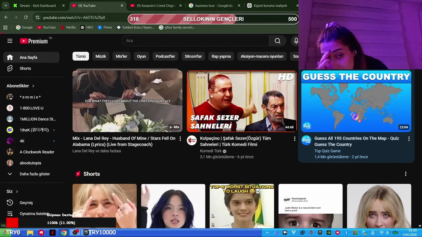Open File Explorer from taskbar
The height and width of the screenshot is (237, 422).
[x=30, y=232]
